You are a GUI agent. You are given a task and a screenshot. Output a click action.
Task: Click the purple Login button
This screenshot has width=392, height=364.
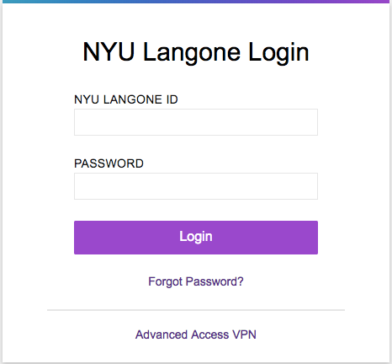(x=196, y=238)
